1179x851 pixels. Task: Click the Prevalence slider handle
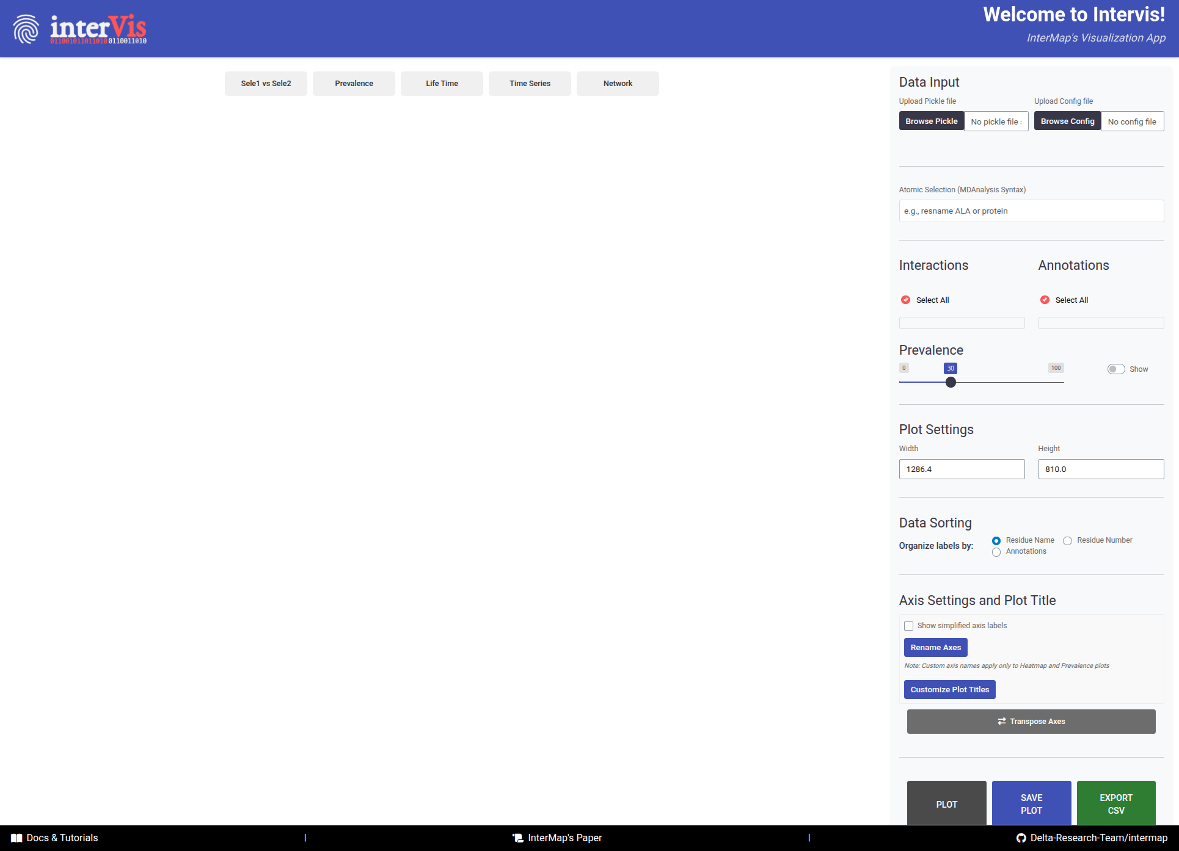951,382
